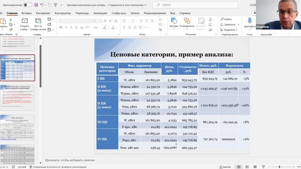
Task: Click Найти find button
Action: pyautogui.click(x=226, y=19)
